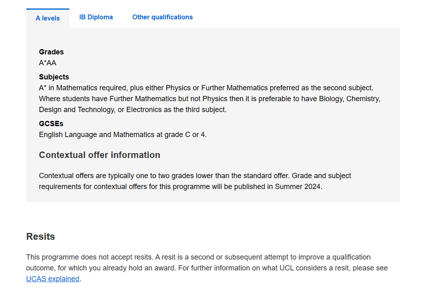This screenshot has height=297, width=426.
Task: Click the line starting 'outcome, for which you already hold'
Action: click(207, 268)
